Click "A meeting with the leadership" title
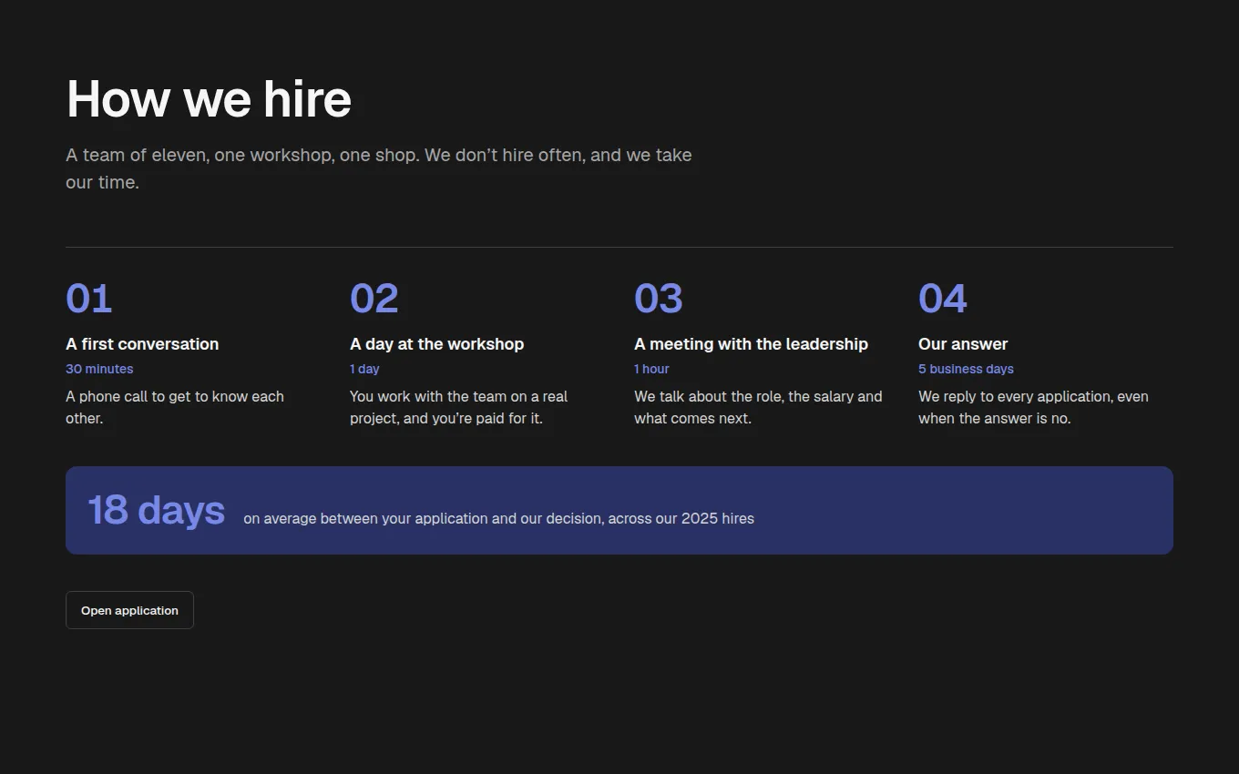The width and height of the screenshot is (1239, 774). [x=751, y=344]
